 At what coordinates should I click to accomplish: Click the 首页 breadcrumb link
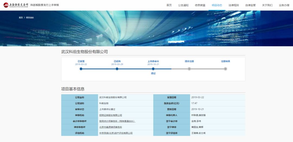21,18
